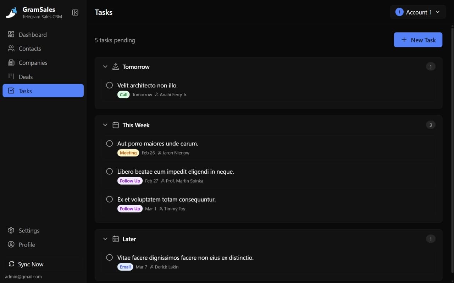The height and width of the screenshot is (283, 454).
Task: Open the Account 1 dropdown
Action: [418, 12]
